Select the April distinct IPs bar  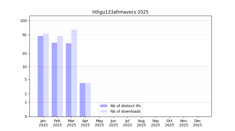83,100
